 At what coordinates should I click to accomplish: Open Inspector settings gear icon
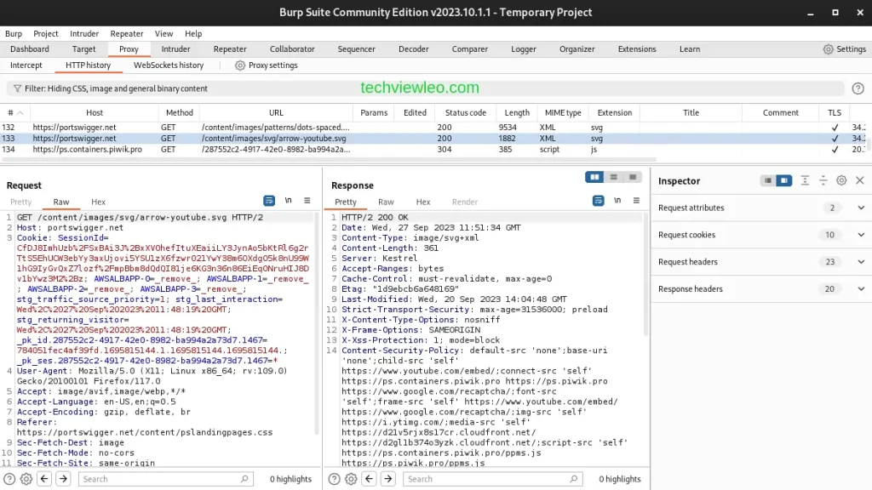tap(841, 180)
